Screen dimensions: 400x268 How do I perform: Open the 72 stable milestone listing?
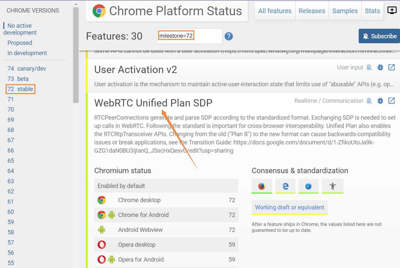[20, 89]
